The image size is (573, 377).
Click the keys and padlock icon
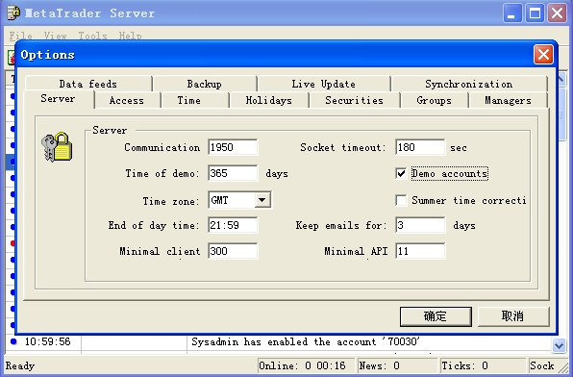pyautogui.click(x=57, y=147)
